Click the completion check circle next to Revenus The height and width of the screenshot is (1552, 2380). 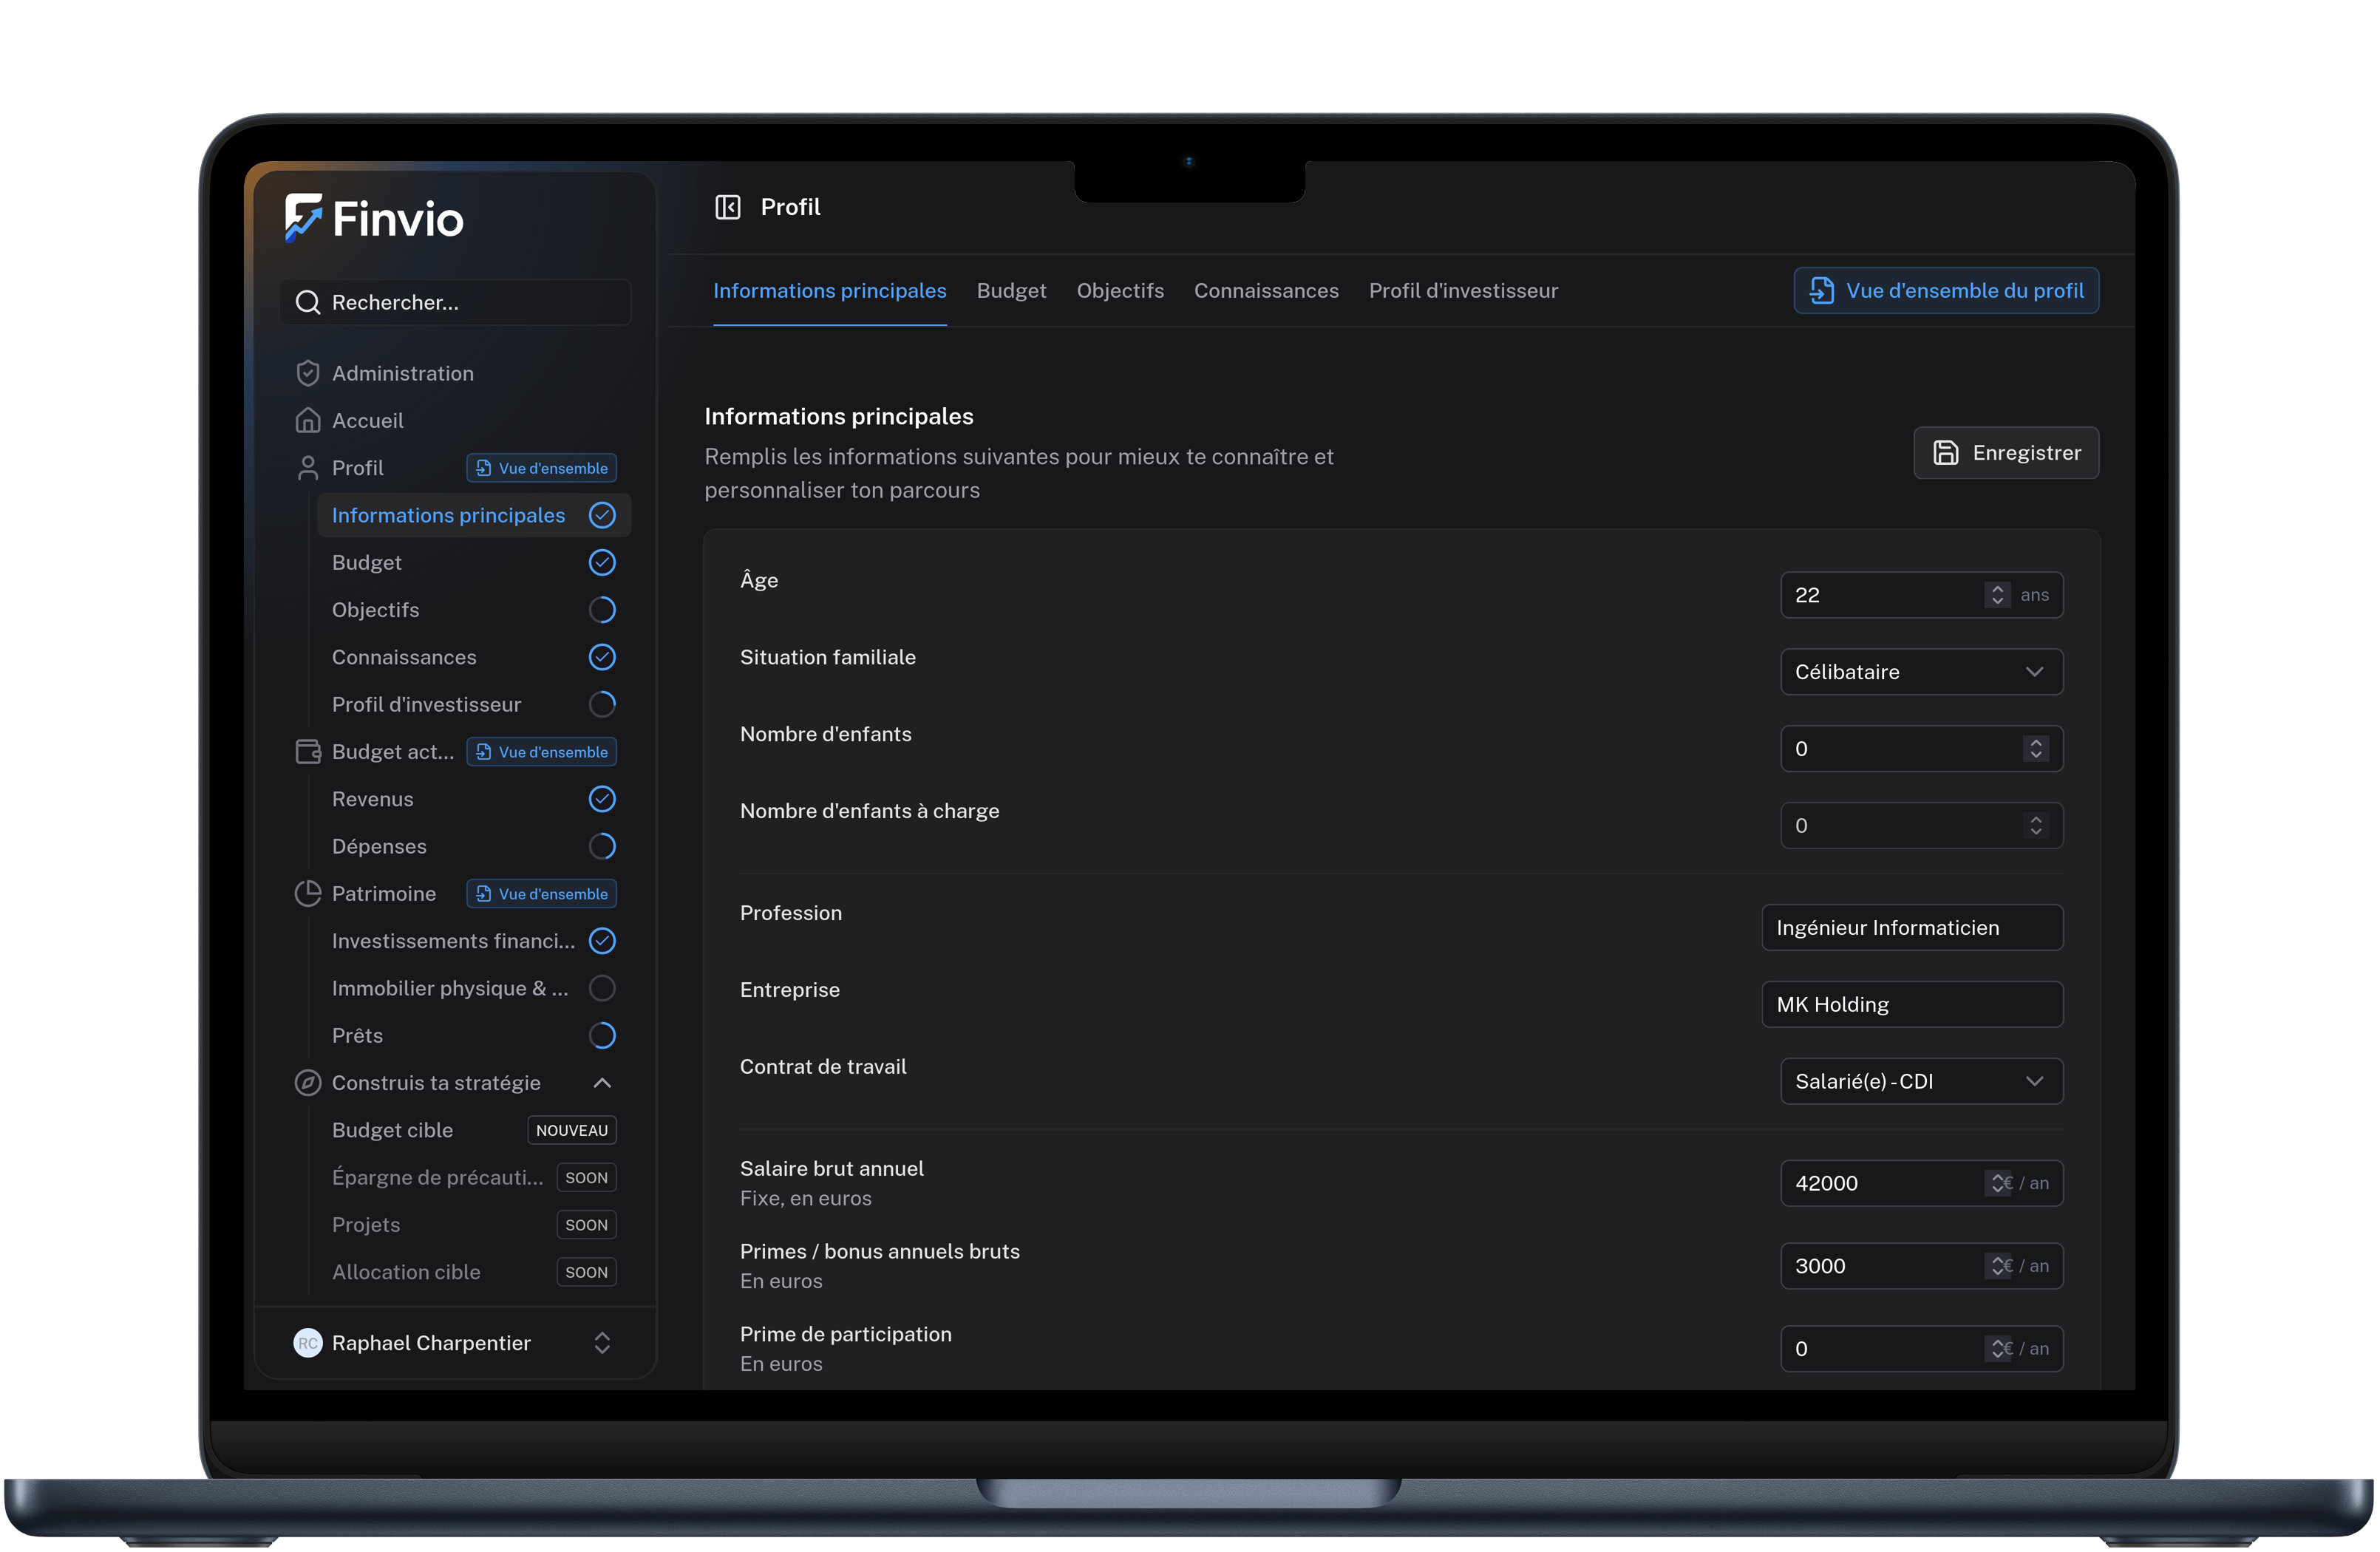pyautogui.click(x=602, y=798)
